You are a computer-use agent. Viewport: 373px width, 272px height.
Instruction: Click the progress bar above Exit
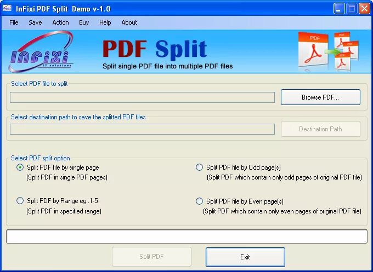point(187,236)
